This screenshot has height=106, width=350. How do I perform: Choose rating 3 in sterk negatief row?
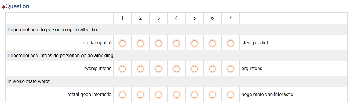pyautogui.click(x=158, y=43)
